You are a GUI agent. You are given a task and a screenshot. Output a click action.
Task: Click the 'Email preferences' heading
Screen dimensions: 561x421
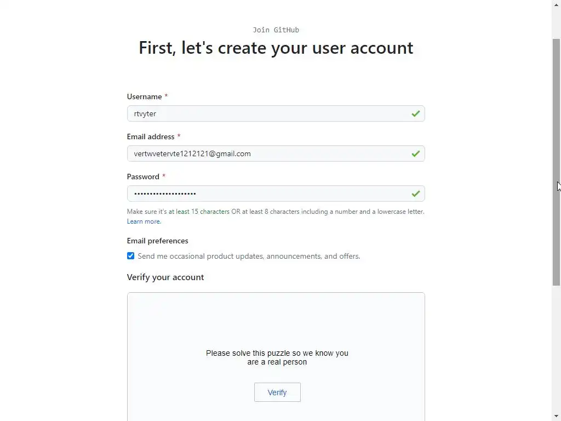click(157, 241)
